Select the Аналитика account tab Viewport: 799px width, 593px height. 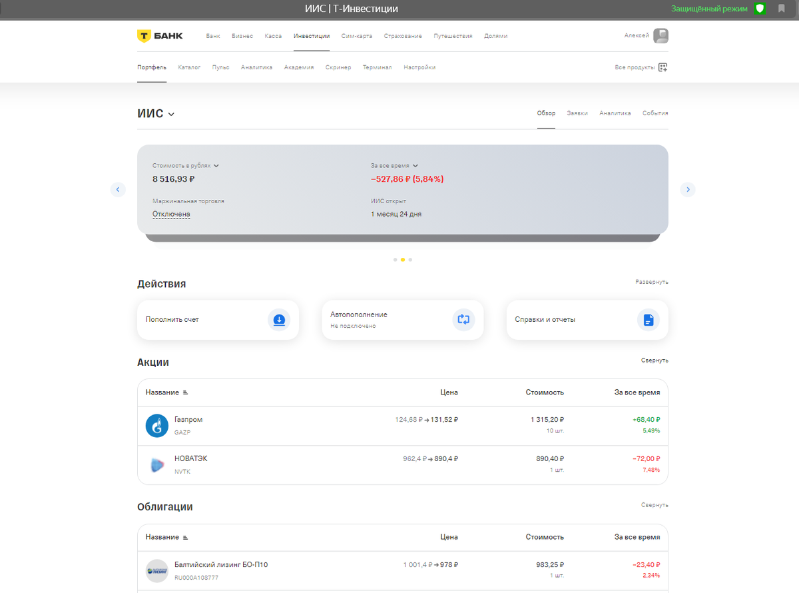[x=615, y=113]
